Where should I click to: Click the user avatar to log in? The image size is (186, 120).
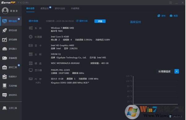[x=5, y=10]
